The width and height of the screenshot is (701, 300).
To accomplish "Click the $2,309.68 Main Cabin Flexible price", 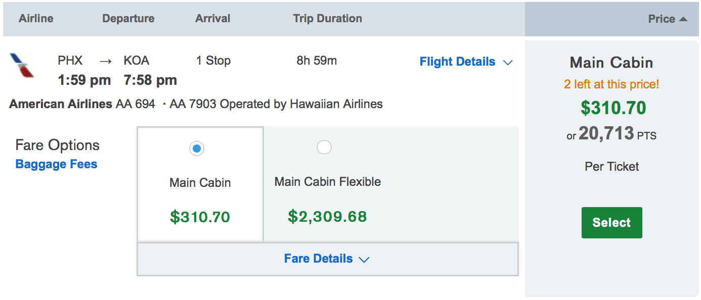I will click(327, 217).
